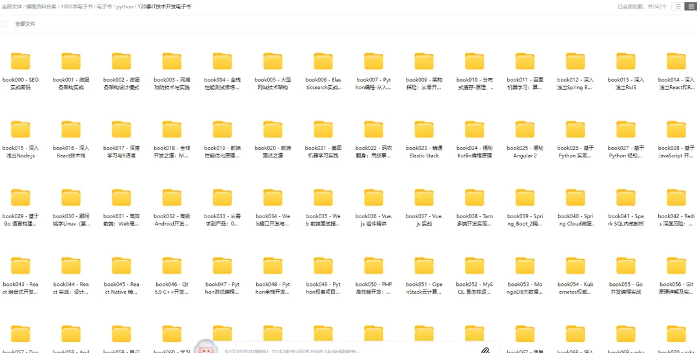Open book012 深入浅出Spring B... folder icon
The height and width of the screenshot is (353, 697).
click(x=576, y=61)
